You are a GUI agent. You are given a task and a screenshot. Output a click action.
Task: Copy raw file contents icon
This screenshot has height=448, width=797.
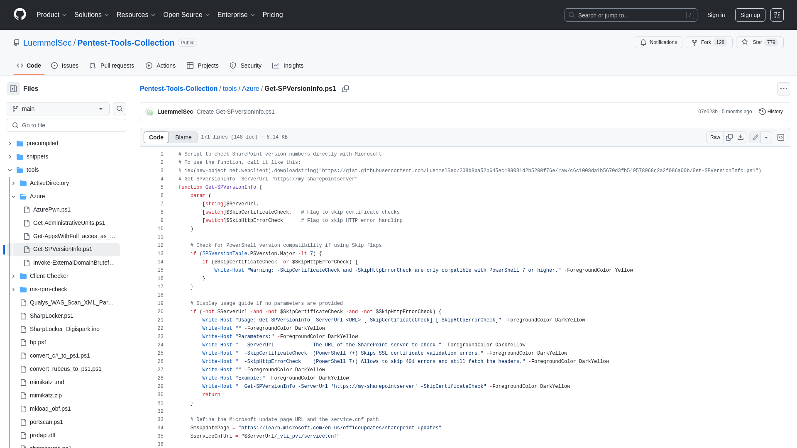tap(729, 137)
